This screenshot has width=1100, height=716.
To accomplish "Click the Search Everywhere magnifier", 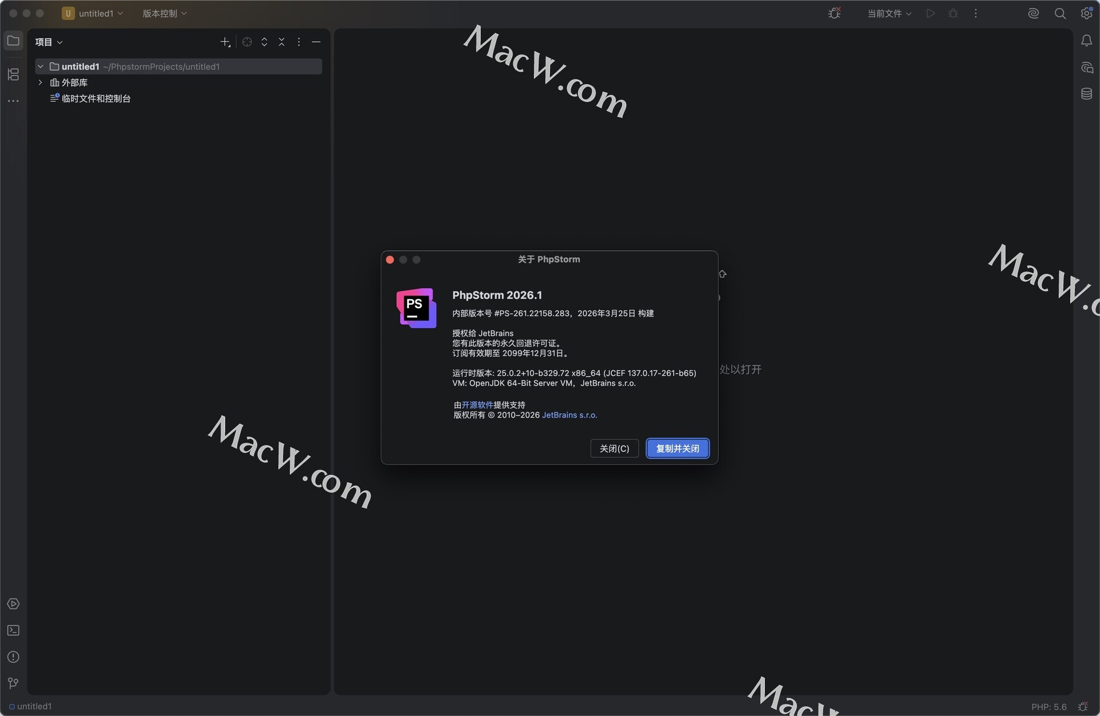I will (1060, 13).
